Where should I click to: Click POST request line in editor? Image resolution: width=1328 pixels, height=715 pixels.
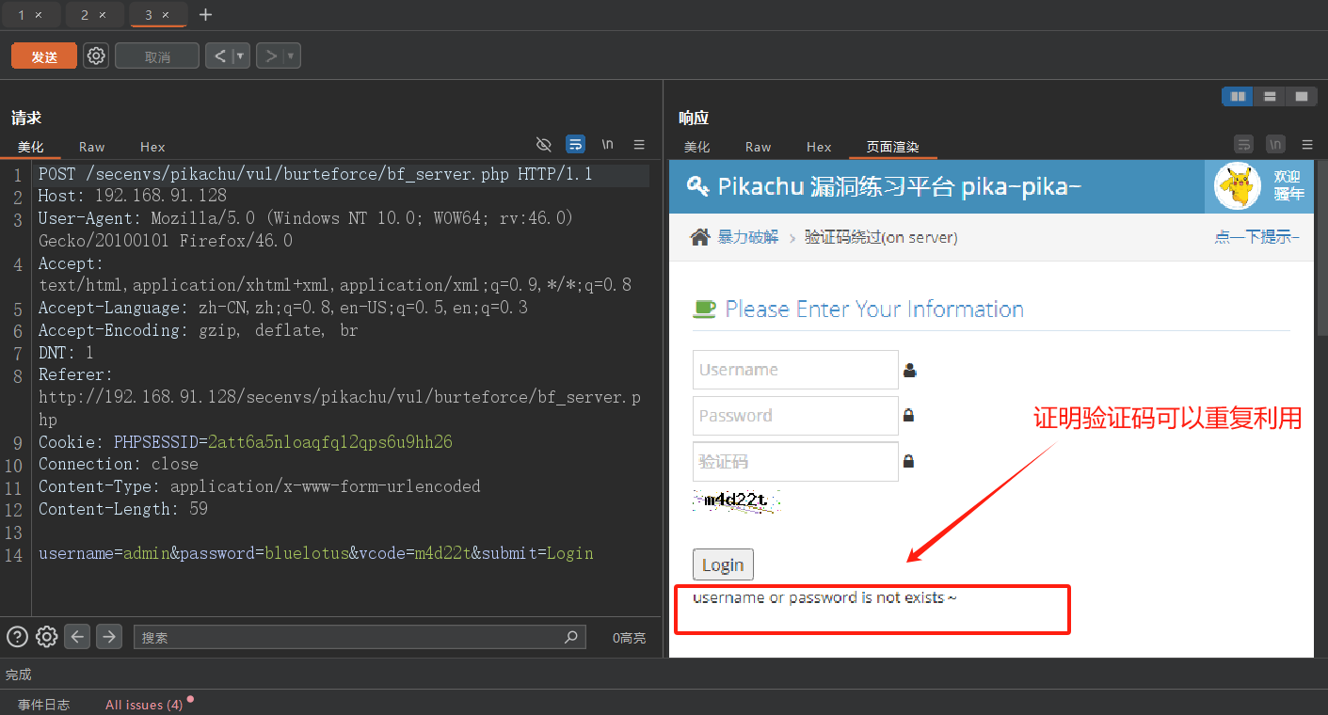tap(315, 174)
